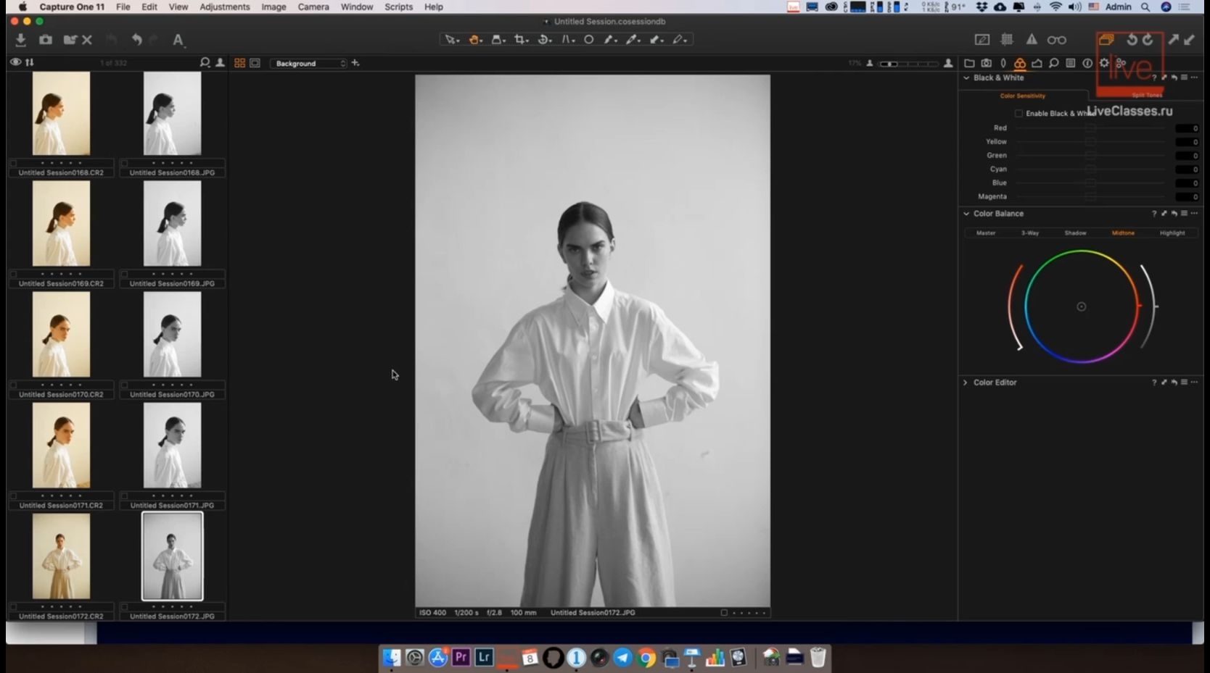Open the Lens tool tab
The height and width of the screenshot is (673, 1210).
pyautogui.click(x=1003, y=63)
